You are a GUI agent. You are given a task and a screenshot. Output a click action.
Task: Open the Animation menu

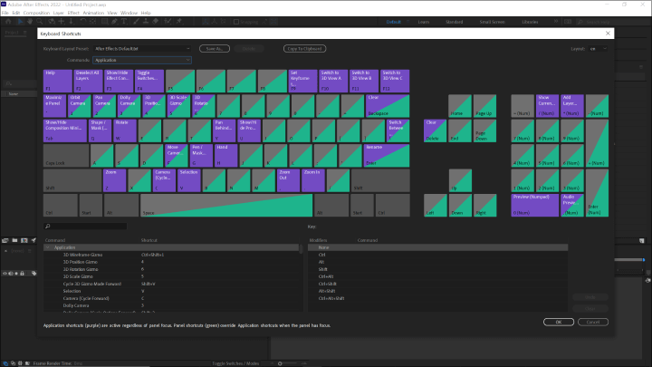(93, 13)
